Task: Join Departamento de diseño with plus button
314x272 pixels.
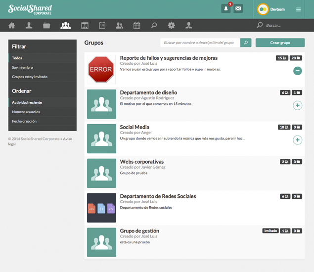Action: point(297,105)
